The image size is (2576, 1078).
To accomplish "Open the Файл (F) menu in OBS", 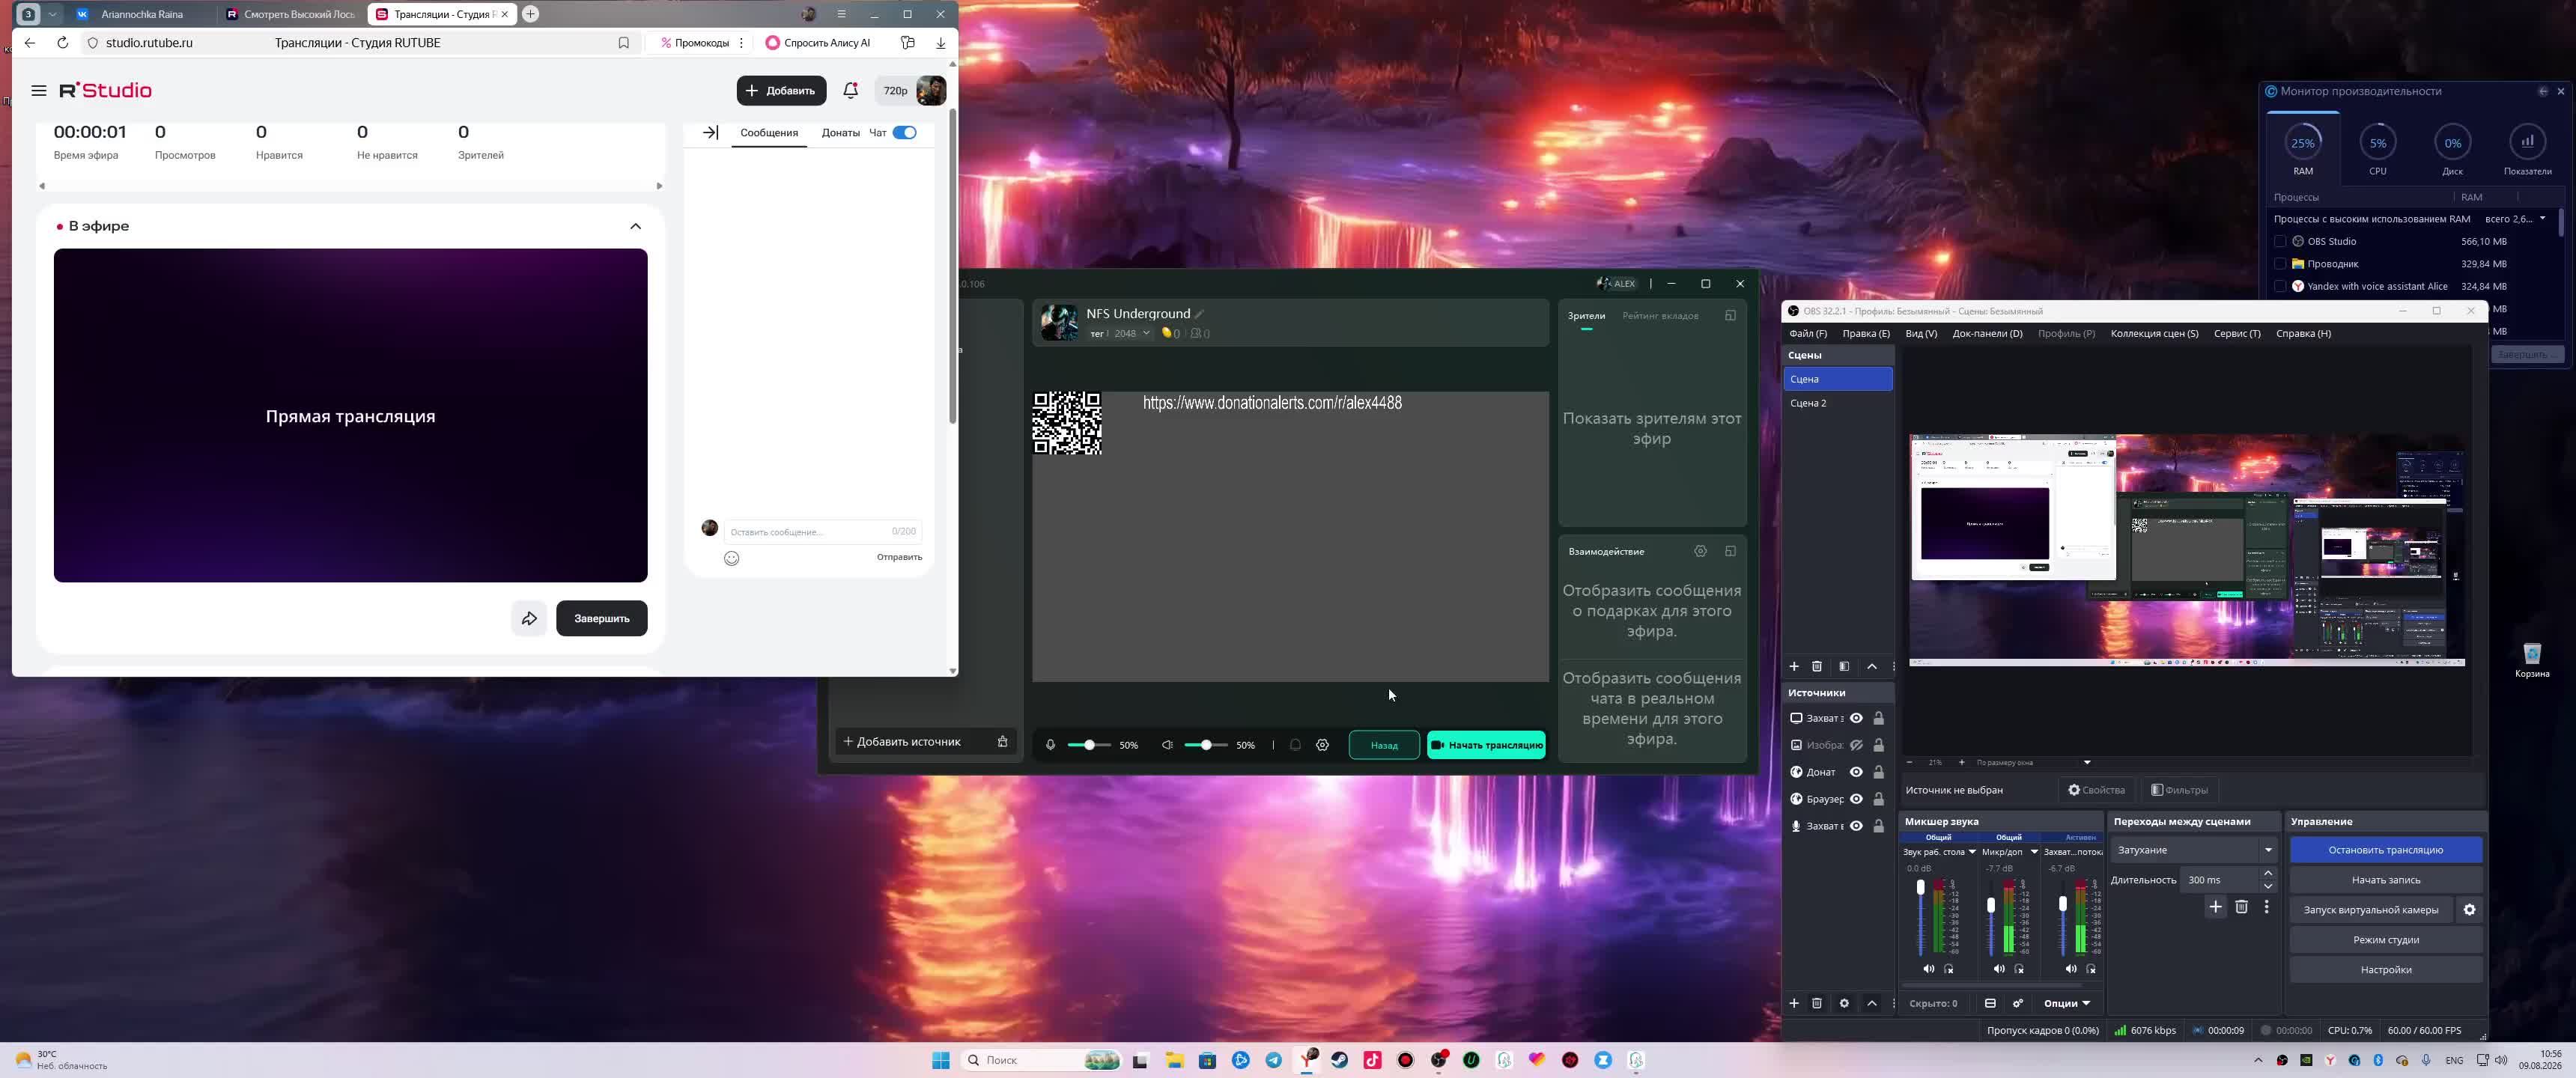I will 1808,333.
